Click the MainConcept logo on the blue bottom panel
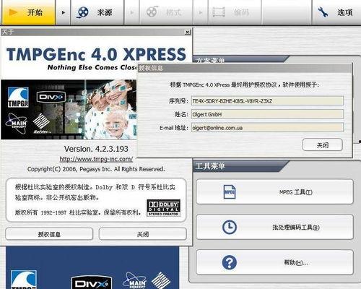The width and height of the screenshot is (361, 289). 134,280
